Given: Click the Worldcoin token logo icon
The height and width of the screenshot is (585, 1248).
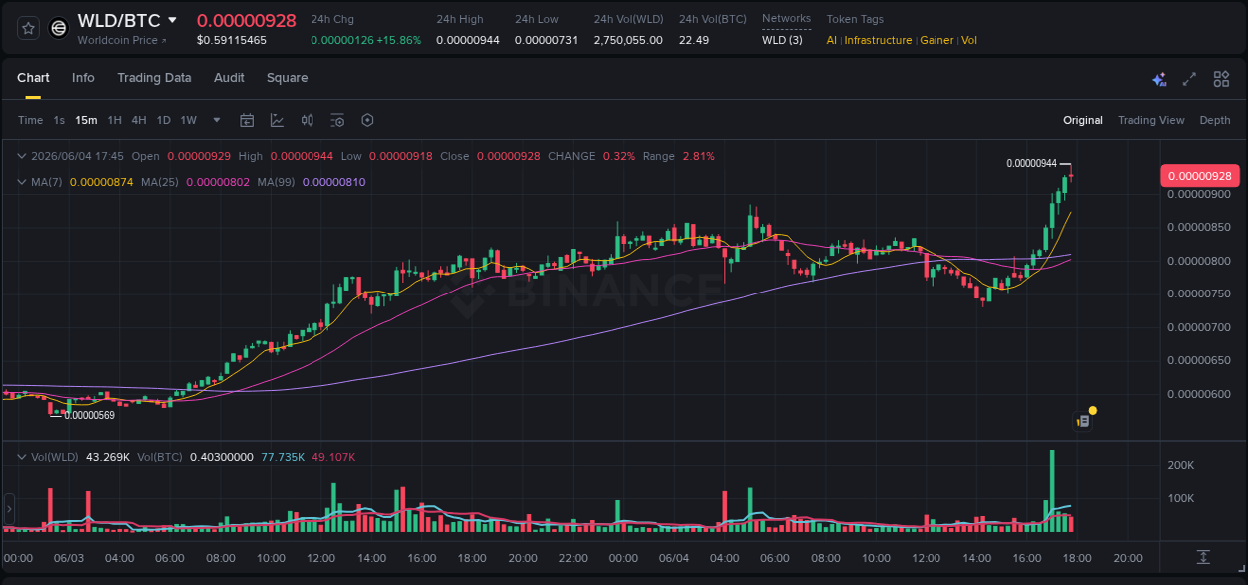Looking at the screenshot, I should point(59,28).
